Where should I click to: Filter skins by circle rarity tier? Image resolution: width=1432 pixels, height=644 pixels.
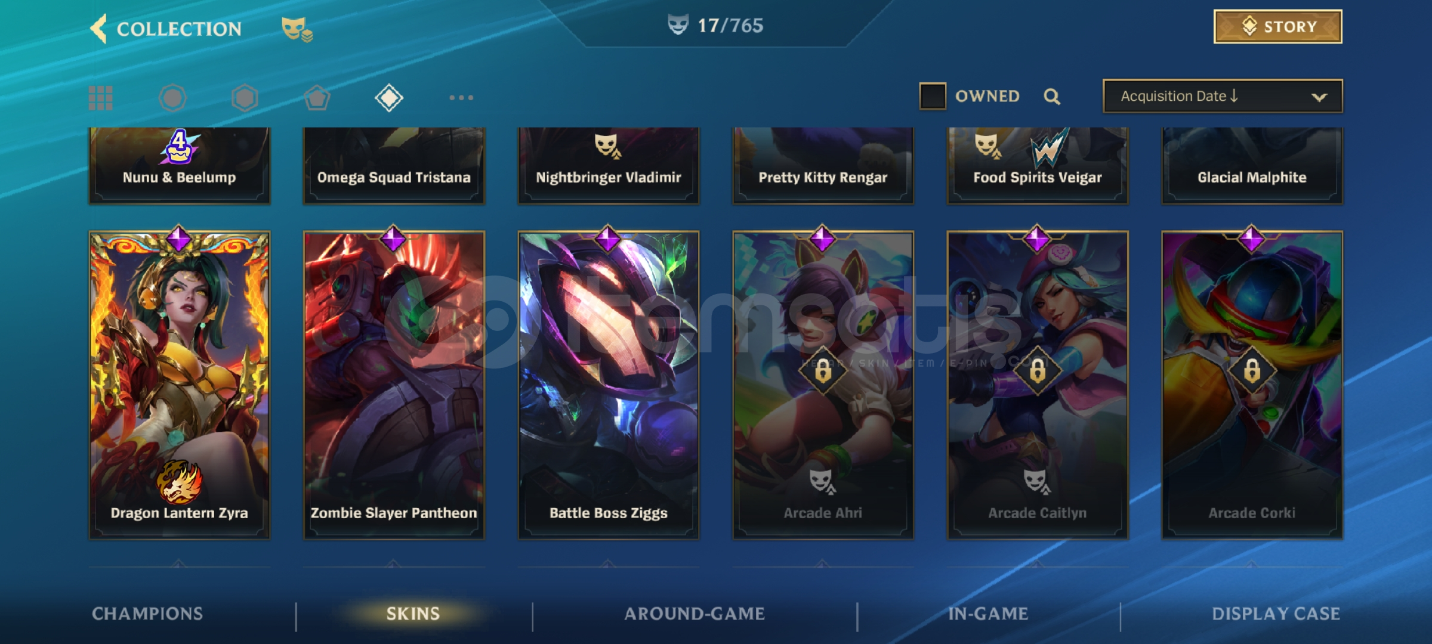coord(172,98)
